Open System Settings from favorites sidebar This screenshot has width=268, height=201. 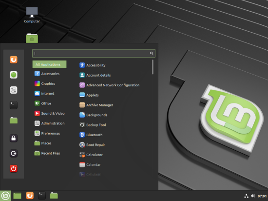coord(14,90)
